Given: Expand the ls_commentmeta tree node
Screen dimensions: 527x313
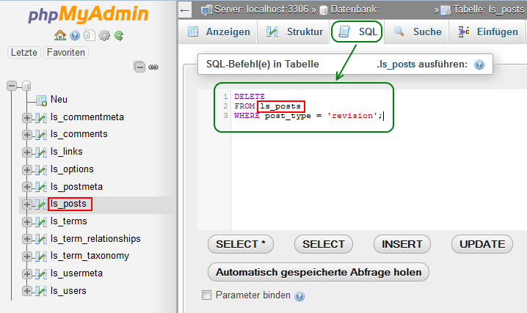Looking at the screenshot, I should click(27, 118).
